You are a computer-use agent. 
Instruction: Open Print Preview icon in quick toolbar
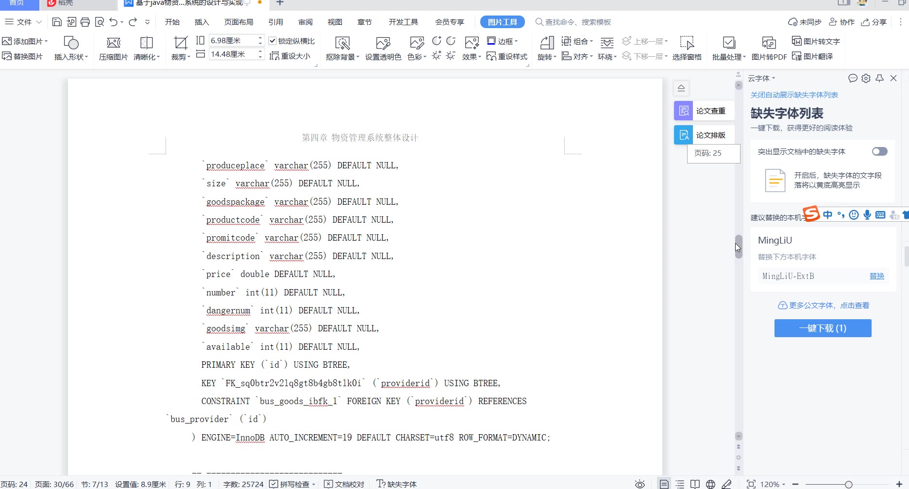coord(100,22)
